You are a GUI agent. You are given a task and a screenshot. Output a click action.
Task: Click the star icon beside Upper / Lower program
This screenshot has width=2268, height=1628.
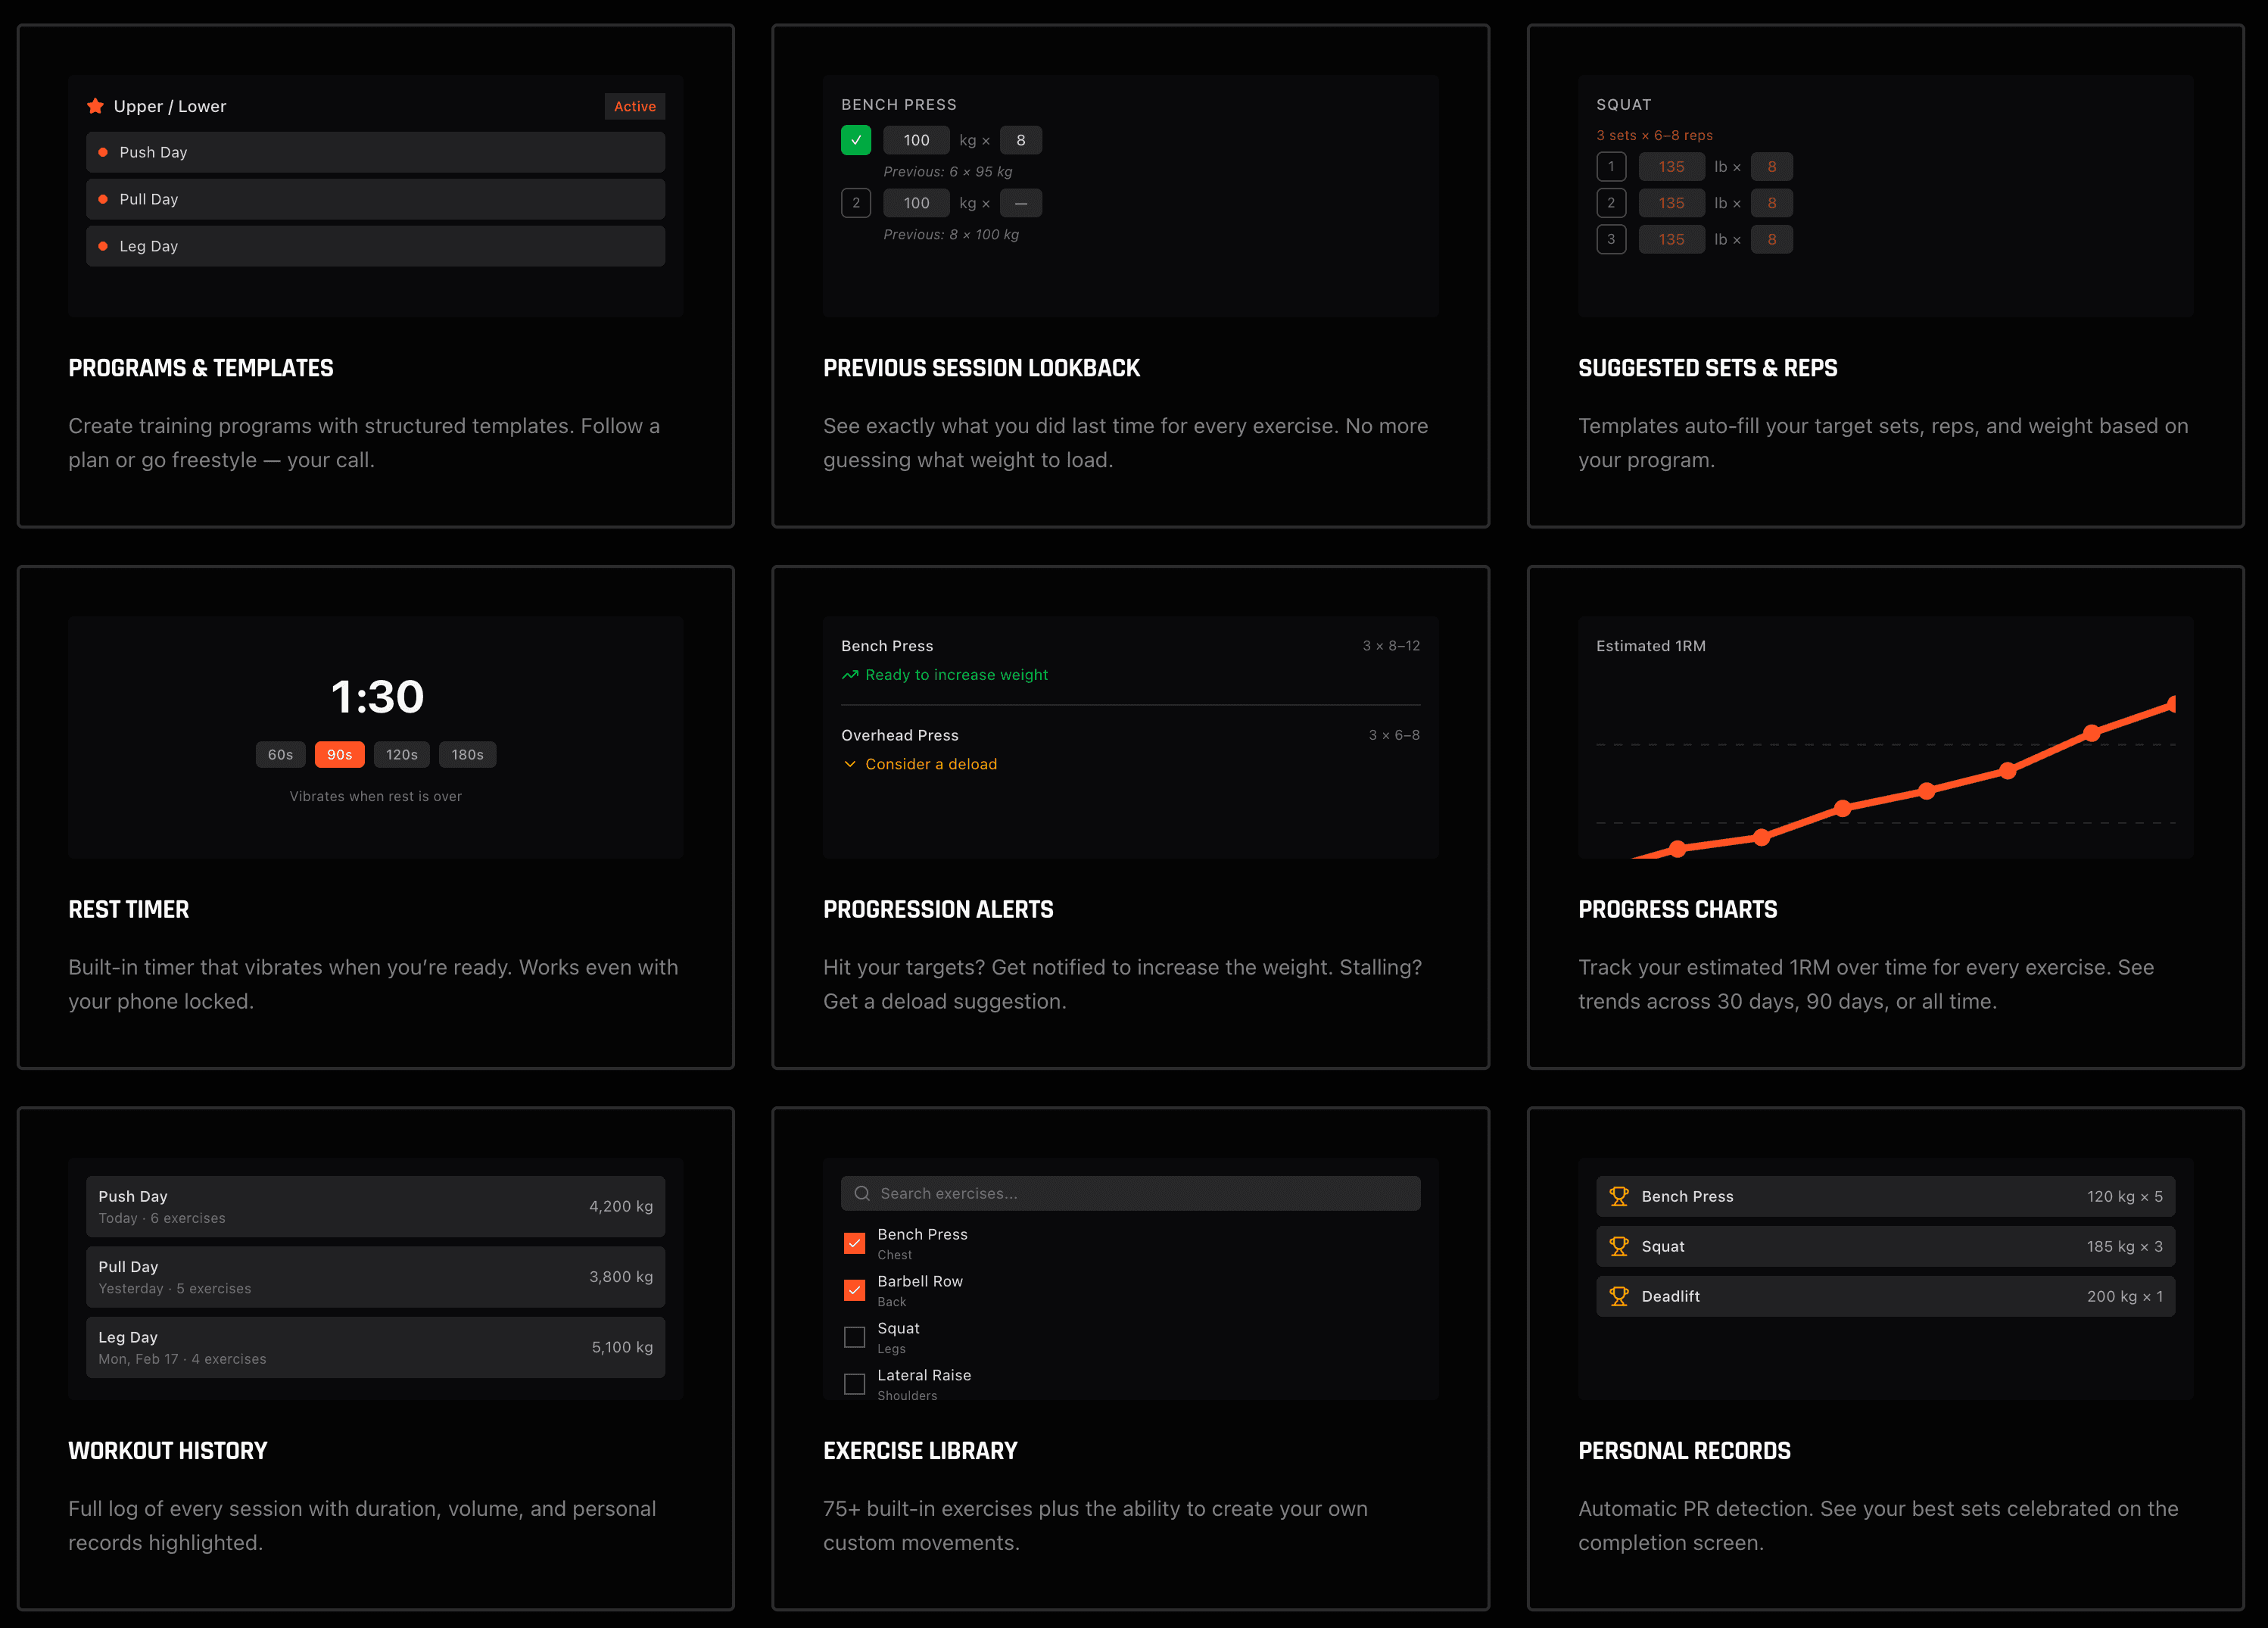pyautogui.click(x=96, y=106)
